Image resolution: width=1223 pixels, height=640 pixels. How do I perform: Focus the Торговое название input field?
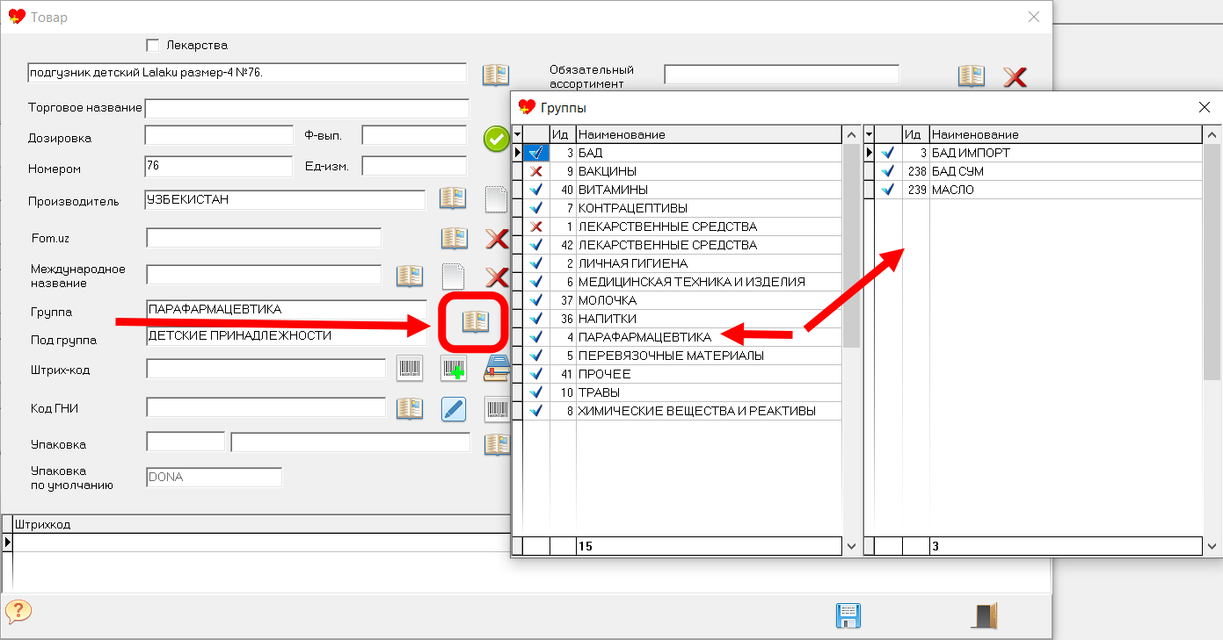[x=307, y=108]
